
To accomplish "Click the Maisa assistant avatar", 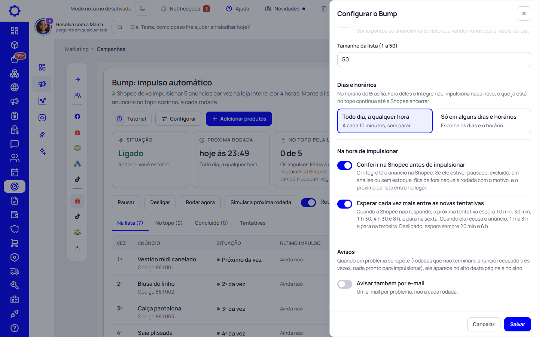I will point(43,27).
